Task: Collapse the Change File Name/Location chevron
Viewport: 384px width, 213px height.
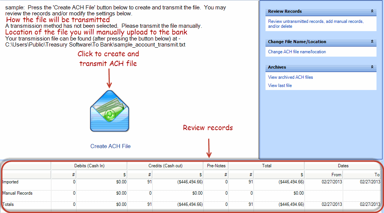Action: pos(372,42)
